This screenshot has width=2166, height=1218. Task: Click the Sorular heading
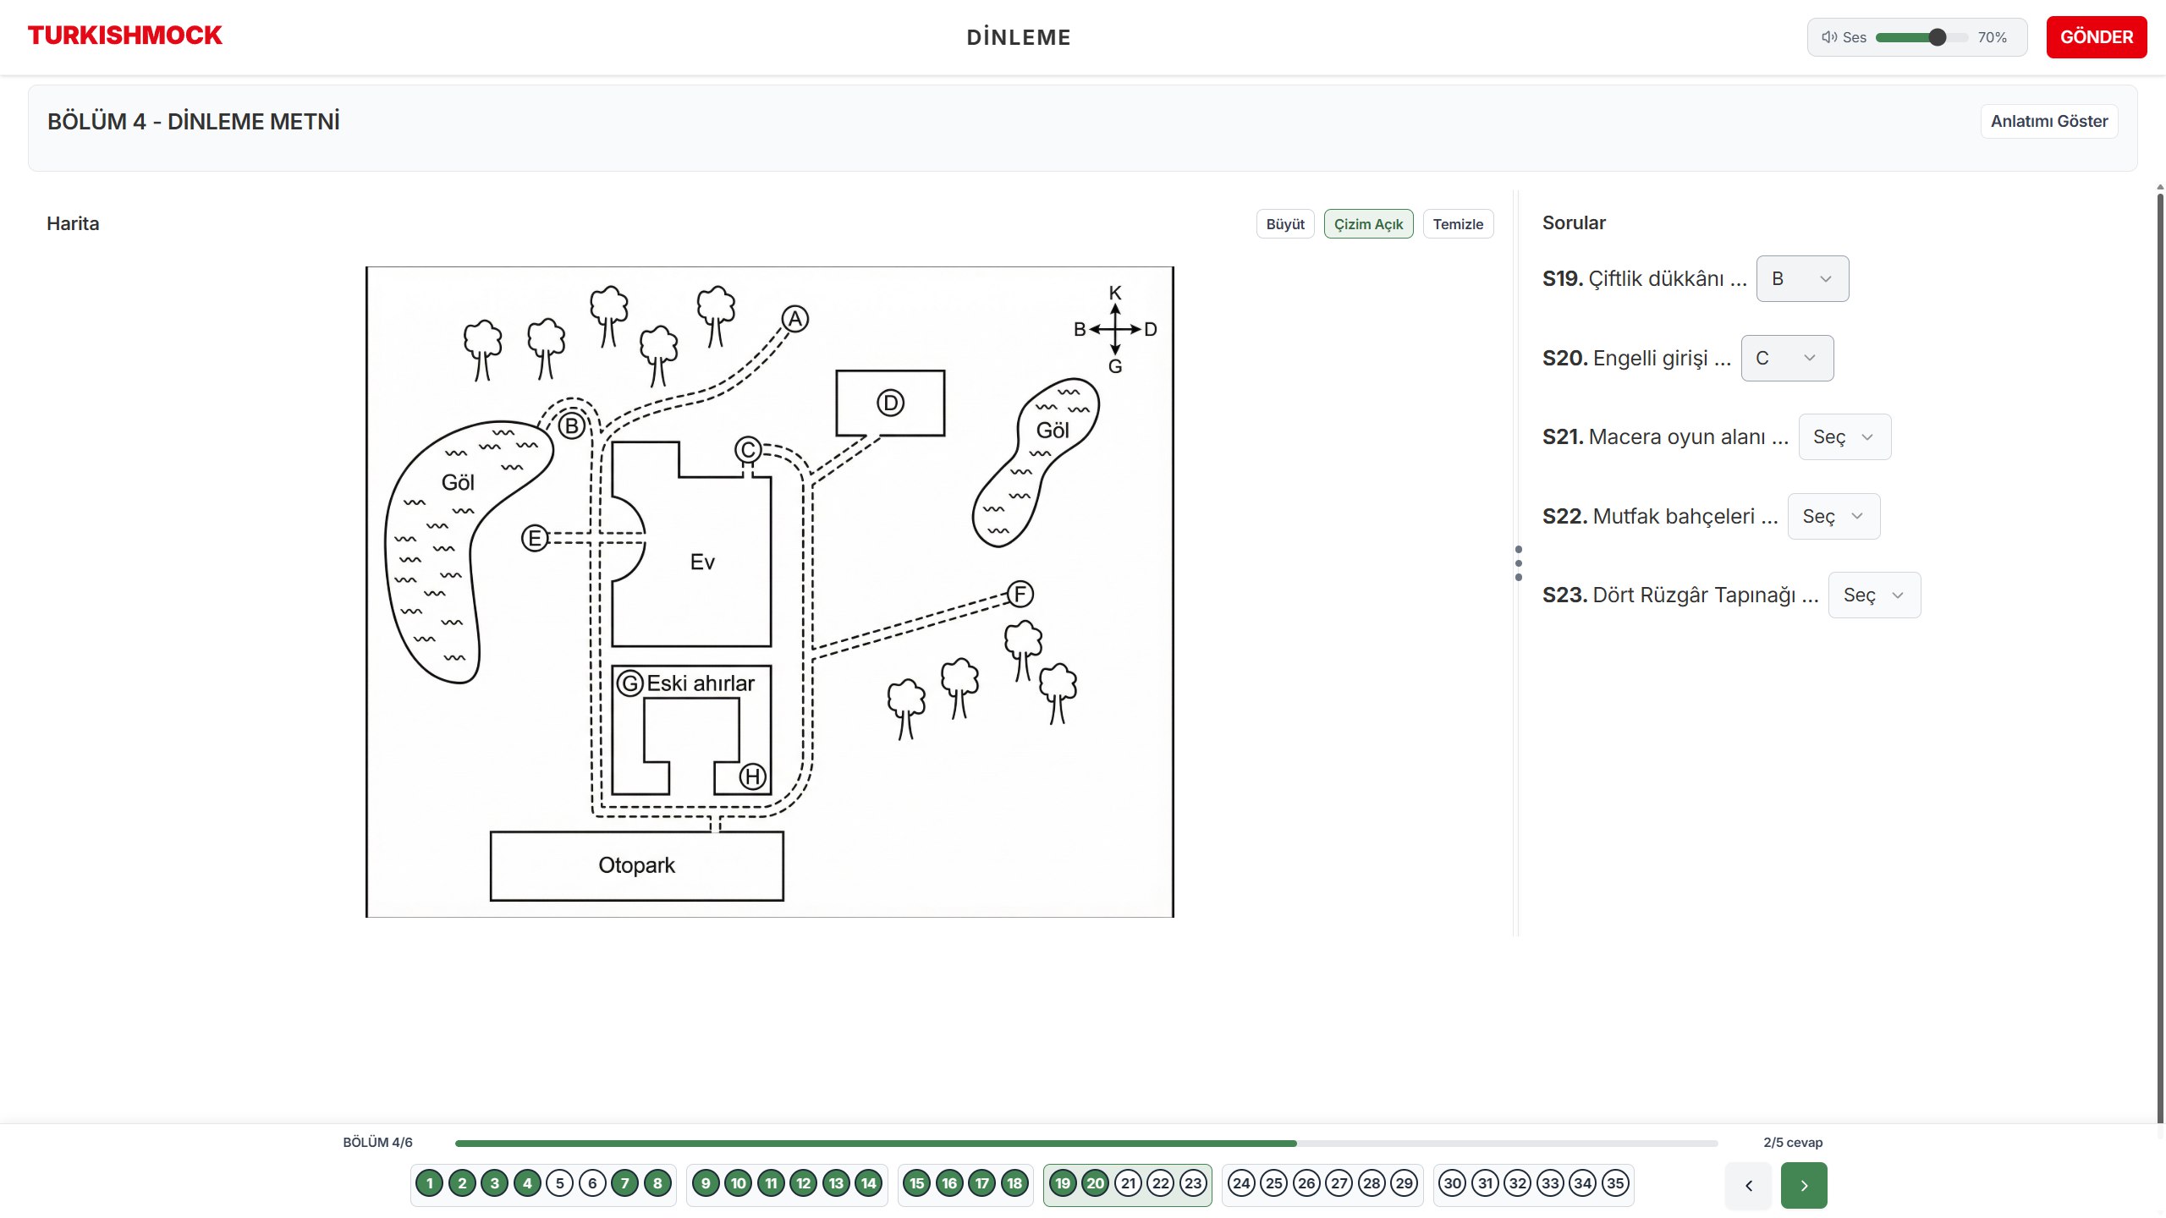[x=1574, y=222]
